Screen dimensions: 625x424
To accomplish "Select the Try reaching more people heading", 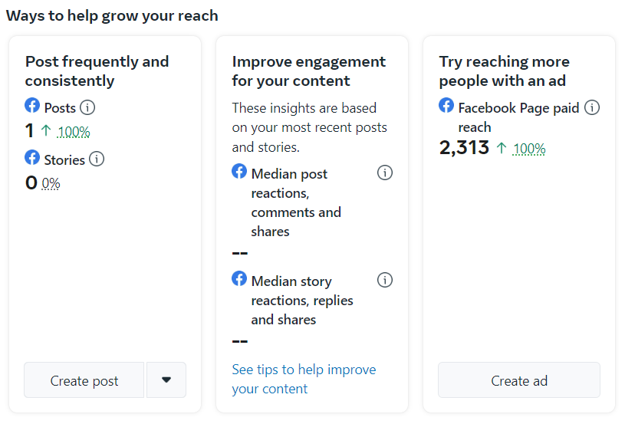I will click(504, 71).
